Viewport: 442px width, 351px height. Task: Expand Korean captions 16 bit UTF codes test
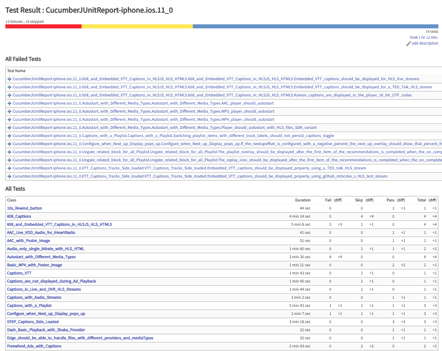(x=9, y=95)
